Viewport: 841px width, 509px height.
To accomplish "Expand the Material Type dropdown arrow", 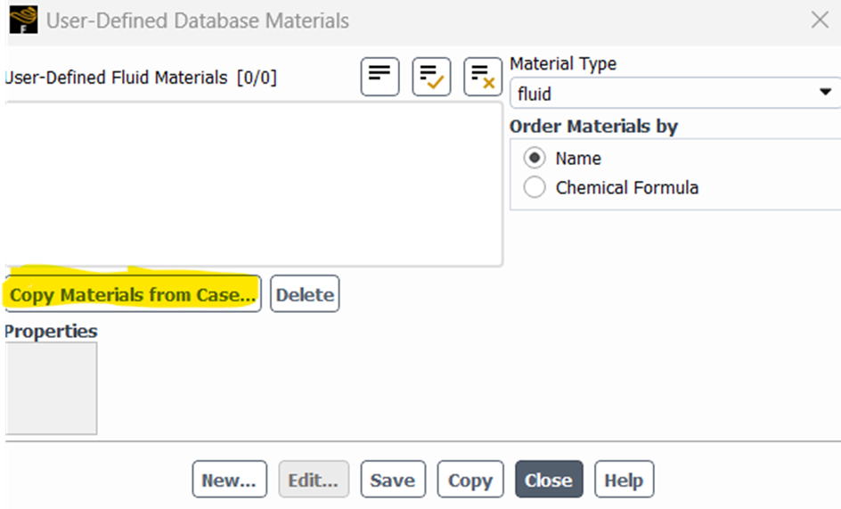I will click(824, 93).
